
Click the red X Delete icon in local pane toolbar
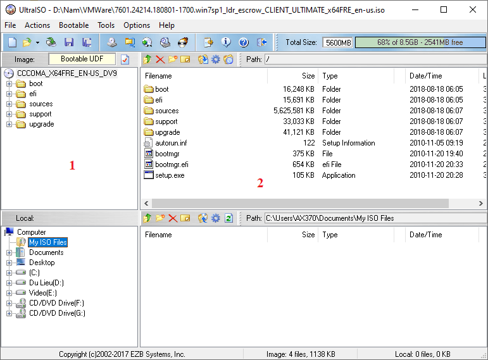pyautogui.click(x=173, y=218)
